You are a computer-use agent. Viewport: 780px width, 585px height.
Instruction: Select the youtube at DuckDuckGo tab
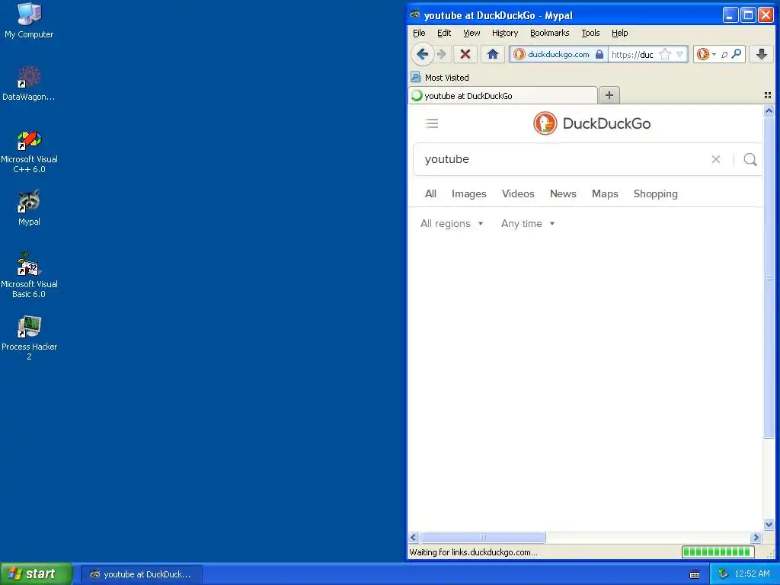coord(503,95)
